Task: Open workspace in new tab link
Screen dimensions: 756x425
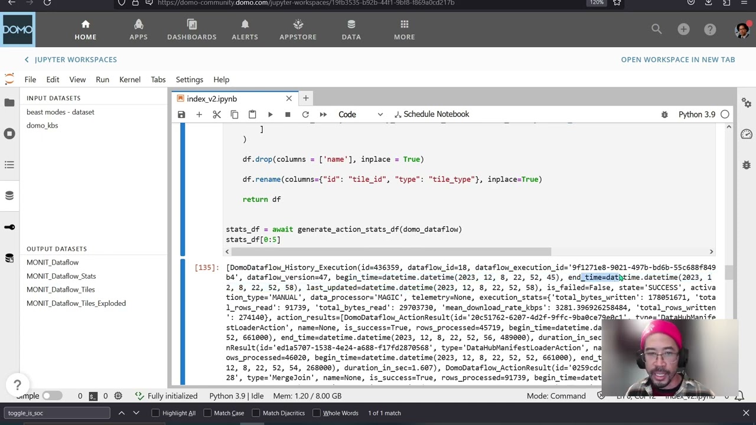Action: point(678,60)
